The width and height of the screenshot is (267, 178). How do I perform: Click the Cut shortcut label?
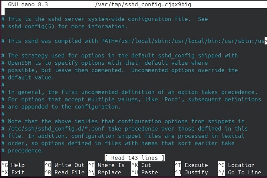146,165
